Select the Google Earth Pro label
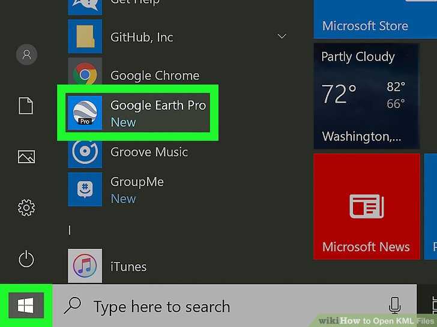Screen dimensions: 437x327 158,105
